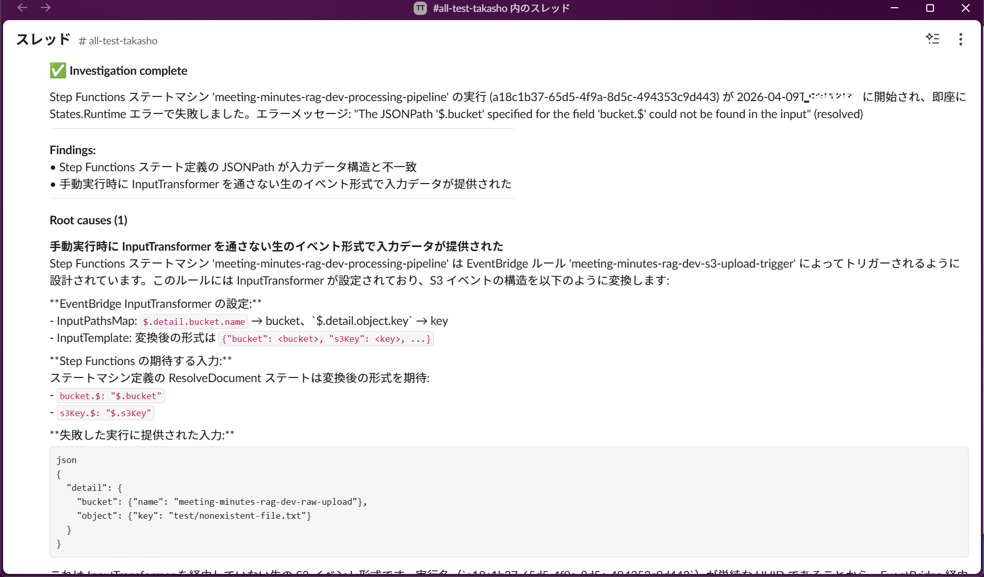Click the Root causes (1) heading
Viewport: 984px width, 577px height.
pos(88,220)
